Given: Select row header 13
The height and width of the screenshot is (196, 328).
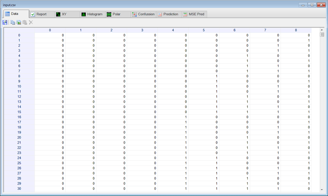Looking at the screenshot, I should pyautogui.click(x=19, y=102).
